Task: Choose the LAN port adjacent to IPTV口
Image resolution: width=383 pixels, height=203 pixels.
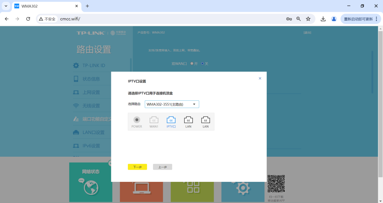Action: (188, 120)
